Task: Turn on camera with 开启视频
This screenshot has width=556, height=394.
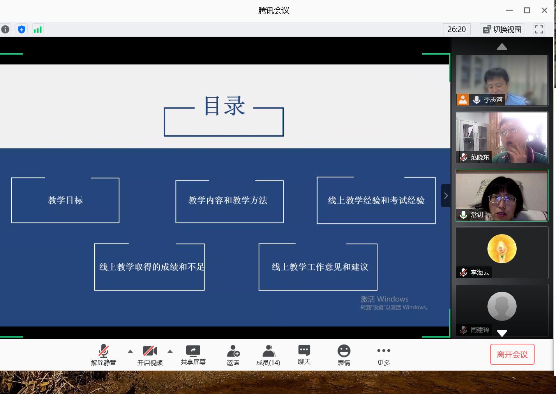Action: (150, 355)
